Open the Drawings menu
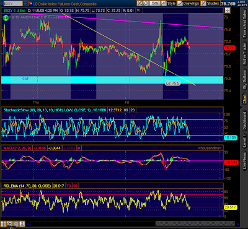 188,3
